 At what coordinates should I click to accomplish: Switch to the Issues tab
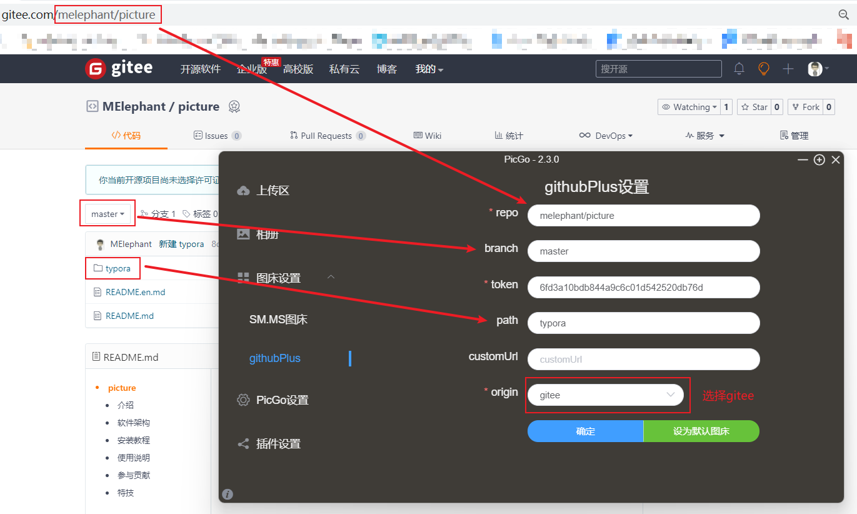(218, 135)
